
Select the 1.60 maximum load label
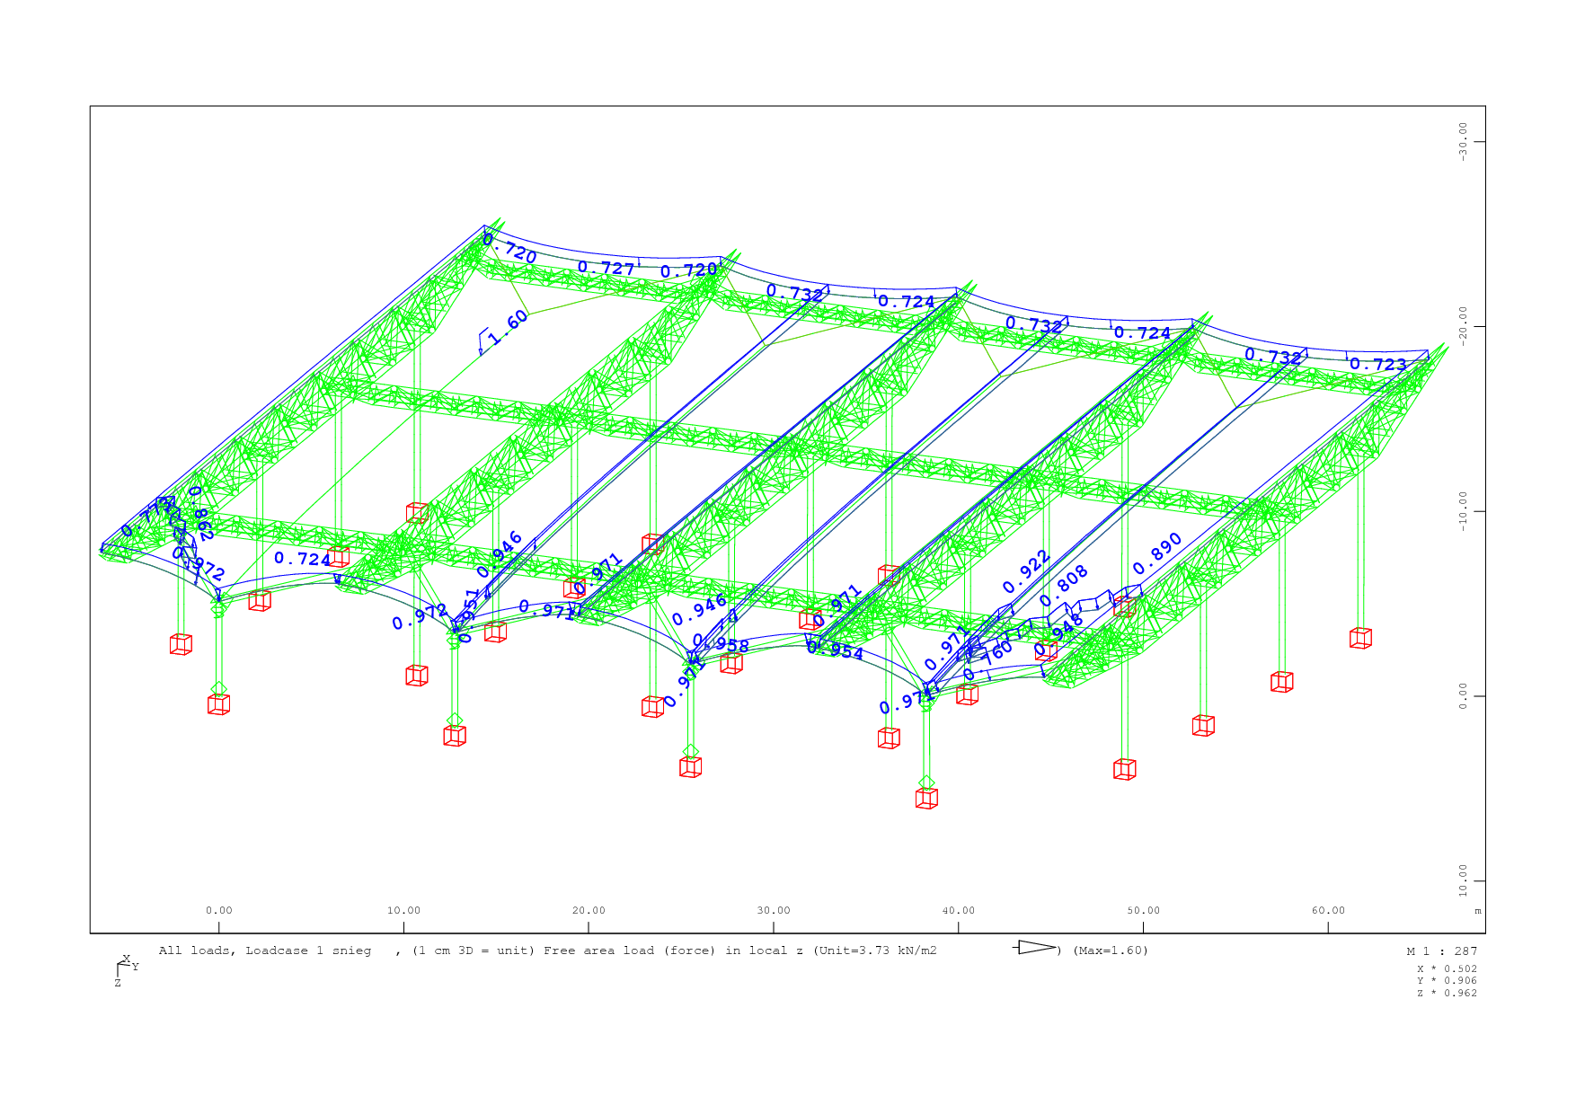tap(509, 329)
